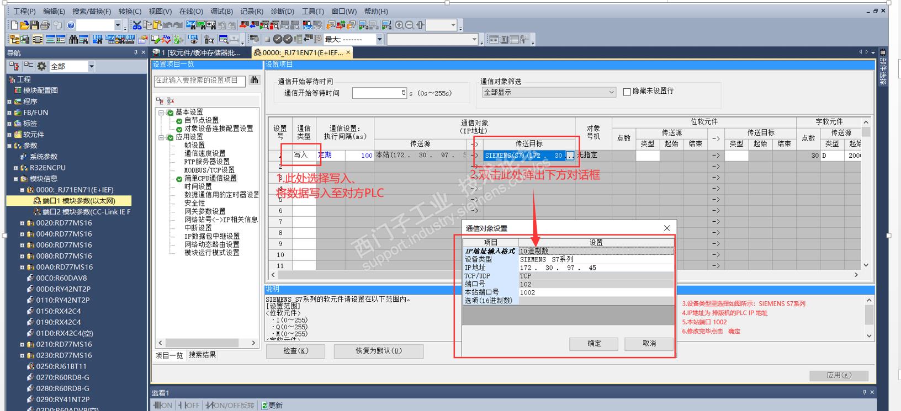The height and width of the screenshot is (411, 901).
Task: Click the Zoom In magnifier icon
Action: click(x=399, y=25)
